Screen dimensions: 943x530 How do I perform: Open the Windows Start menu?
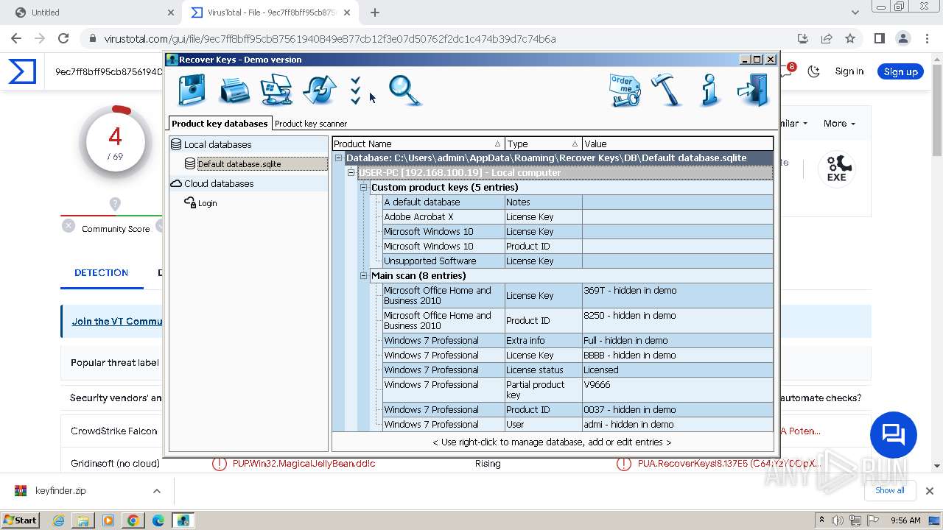click(20, 520)
